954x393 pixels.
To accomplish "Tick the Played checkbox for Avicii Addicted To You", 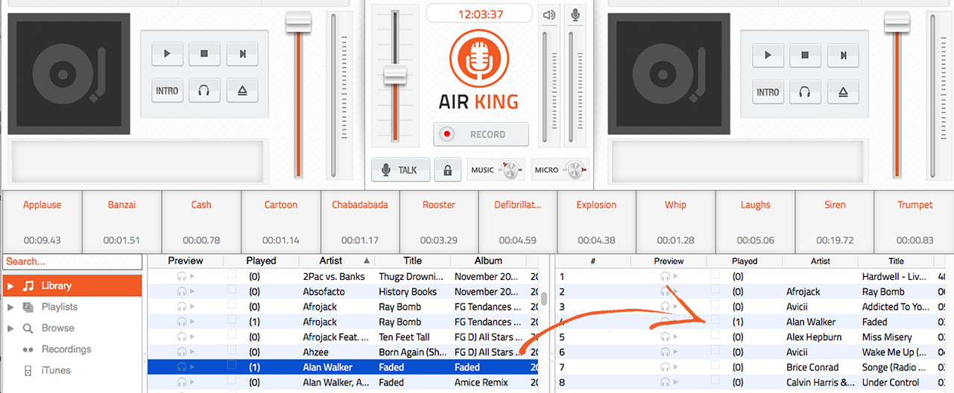I will (715, 304).
